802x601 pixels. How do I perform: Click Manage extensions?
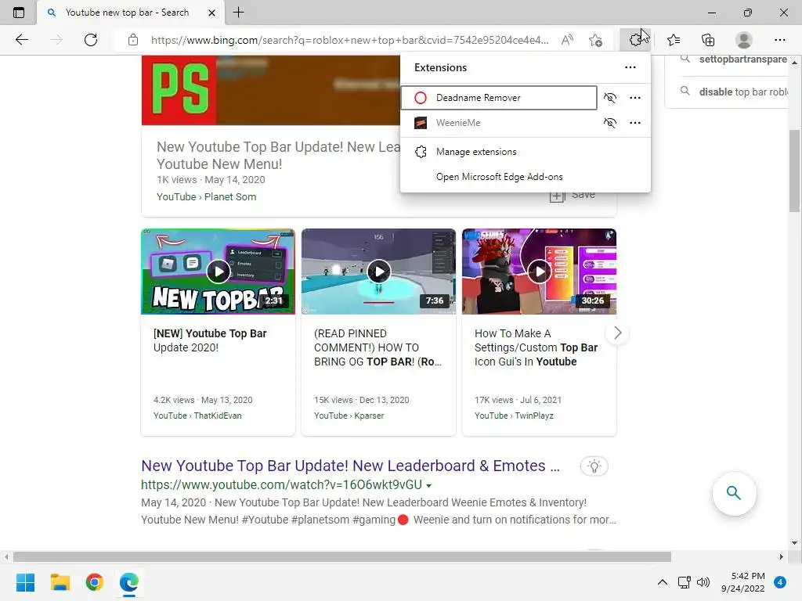(x=526, y=152)
